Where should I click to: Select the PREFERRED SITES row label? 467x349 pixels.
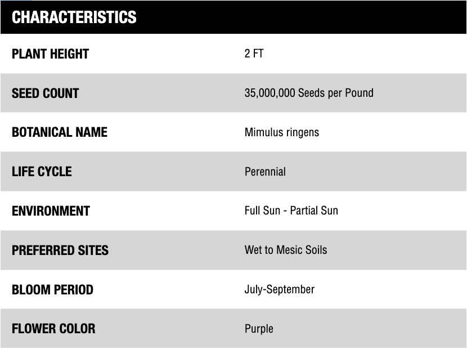[60, 250]
